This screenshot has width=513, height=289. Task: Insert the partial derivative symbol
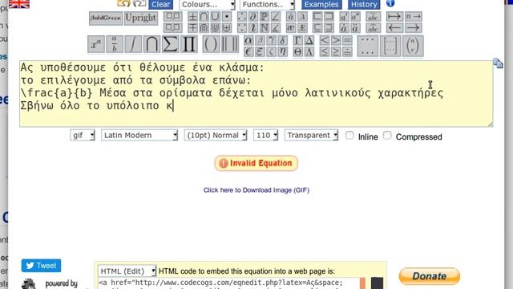point(253,16)
